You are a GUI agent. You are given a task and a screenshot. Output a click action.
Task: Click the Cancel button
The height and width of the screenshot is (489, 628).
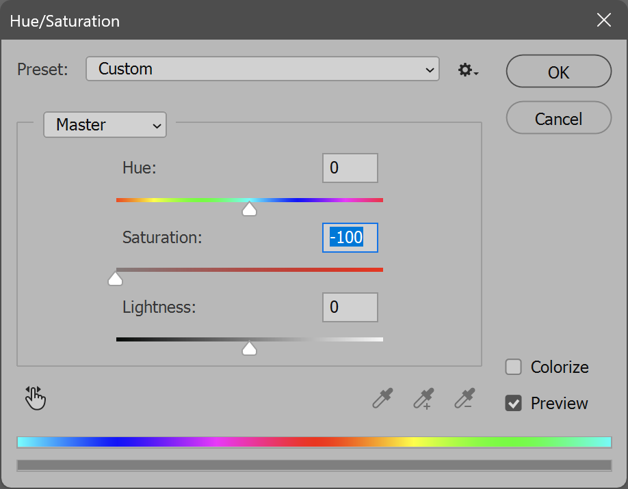pyautogui.click(x=559, y=117)
